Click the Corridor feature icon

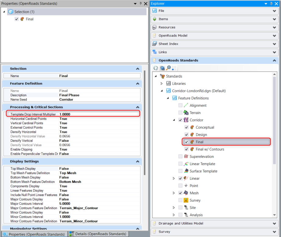(x=186, y=120)
